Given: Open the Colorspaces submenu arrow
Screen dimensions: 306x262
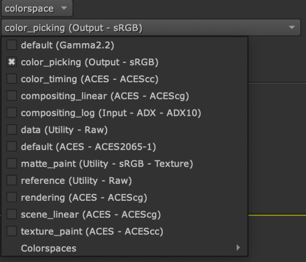Looking at the screenshot, I should coord(238,248).
